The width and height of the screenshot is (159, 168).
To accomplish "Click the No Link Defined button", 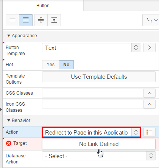I will 99,144.
